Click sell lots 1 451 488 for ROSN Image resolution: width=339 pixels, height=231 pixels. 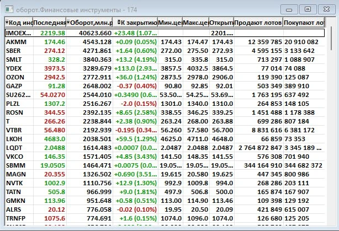(267, 112)
